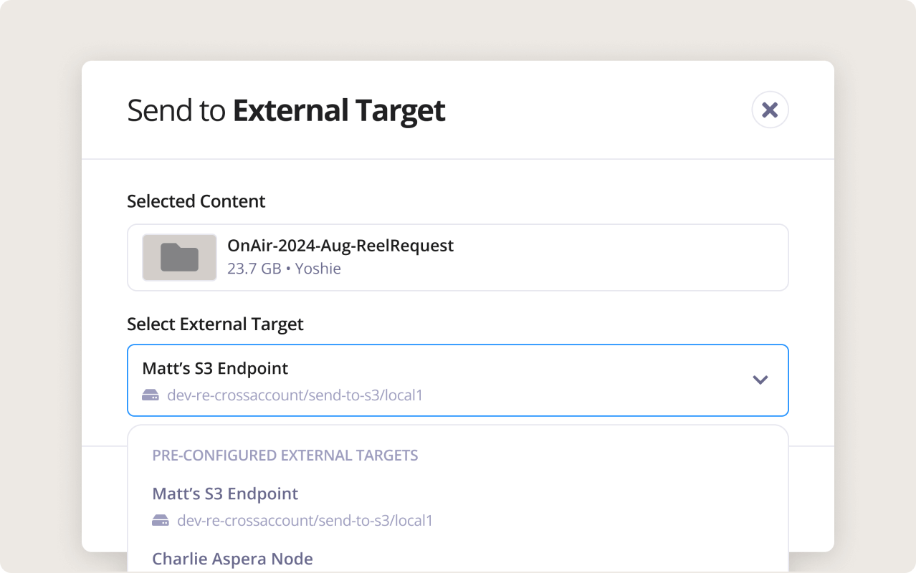
Task: Click the drive icon under the Matt's S3 Endpoint list option
Action: coord(161,521)
